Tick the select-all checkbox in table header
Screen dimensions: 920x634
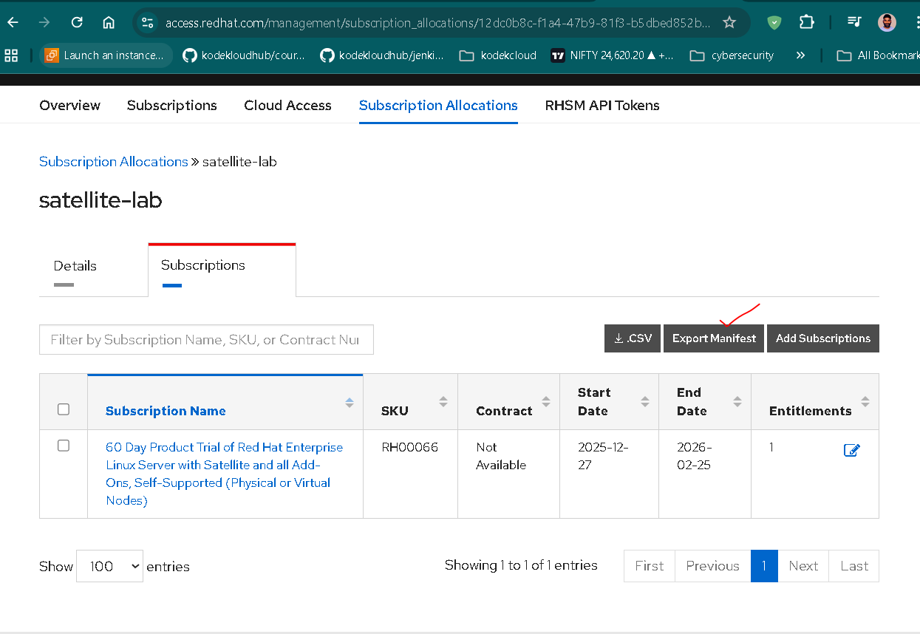pos(64,409)
